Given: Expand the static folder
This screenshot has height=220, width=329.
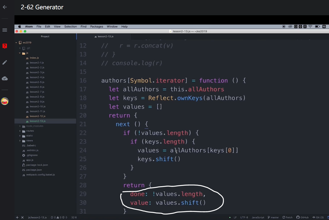Looking at the screenshot, I should 20,136.
